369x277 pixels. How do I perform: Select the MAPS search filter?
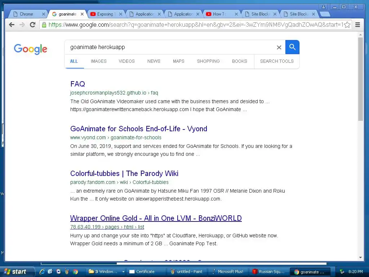tap(179, 61)
